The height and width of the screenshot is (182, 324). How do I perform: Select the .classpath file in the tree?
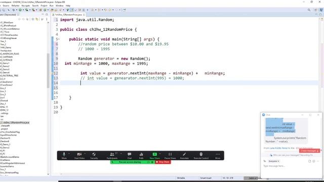[5, 126]
